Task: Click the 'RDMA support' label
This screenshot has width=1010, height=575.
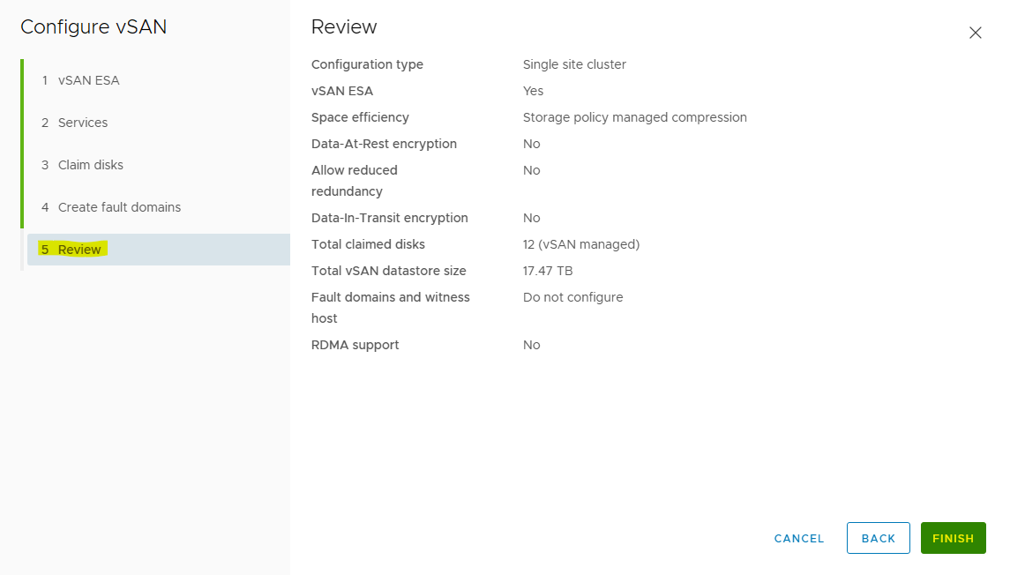Action: (355, 345)
